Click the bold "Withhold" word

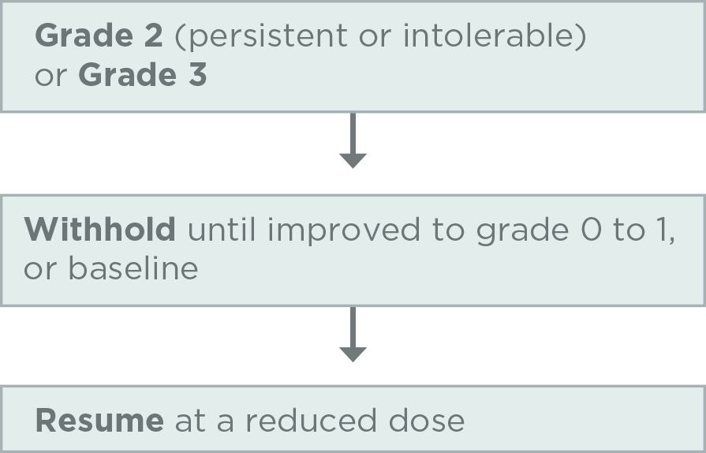[x=100, y=230]
